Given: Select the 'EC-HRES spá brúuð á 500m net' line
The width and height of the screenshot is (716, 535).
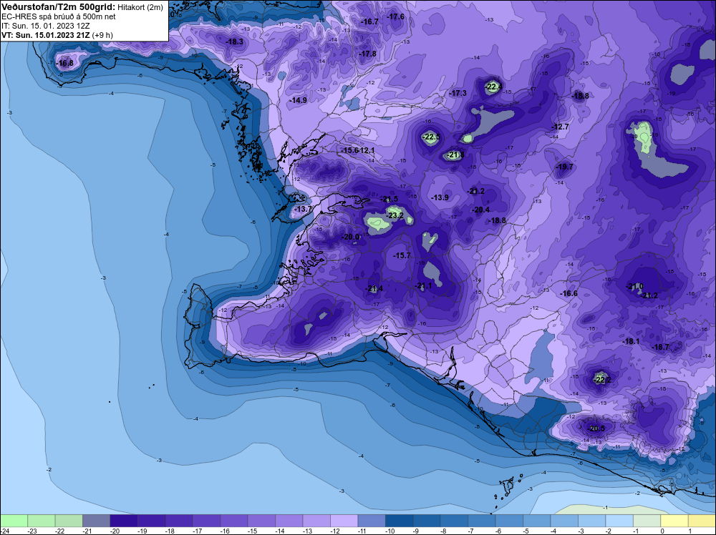Looking at the screenshot, I should (59, 16).
